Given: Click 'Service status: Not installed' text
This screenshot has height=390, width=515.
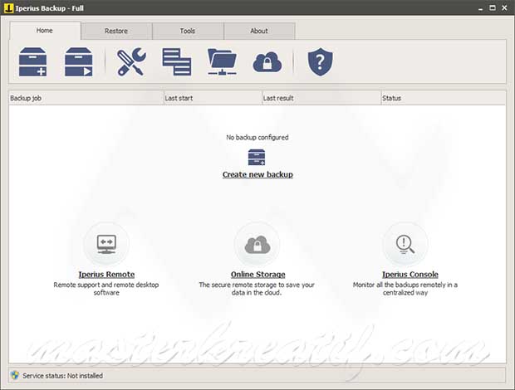Looking at the screenshot, I should click(x=63, y=376).
